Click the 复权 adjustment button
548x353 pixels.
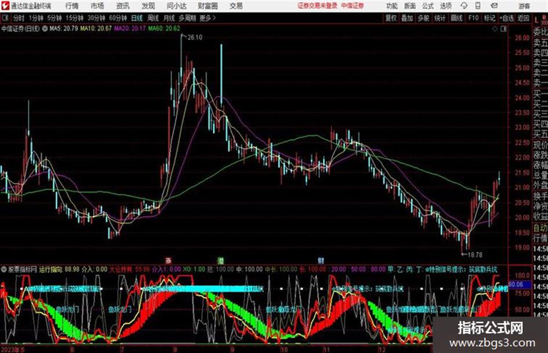(x=391, y=18)
